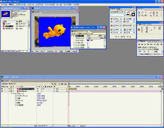Jump to last frame in Time Controls

tap(151, 44)
